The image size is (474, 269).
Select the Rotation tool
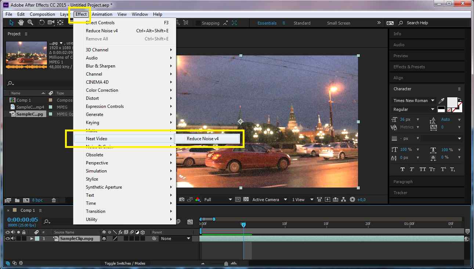point(42,23)
